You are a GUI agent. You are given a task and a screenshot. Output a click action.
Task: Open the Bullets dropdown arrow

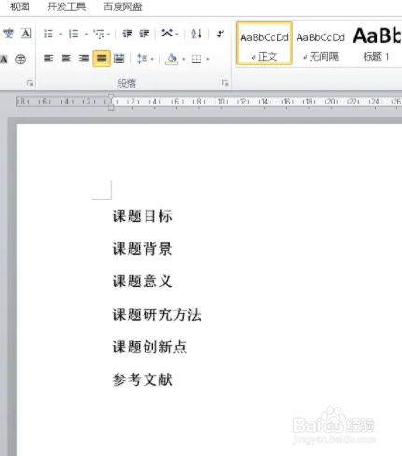(x=61, y=34)
